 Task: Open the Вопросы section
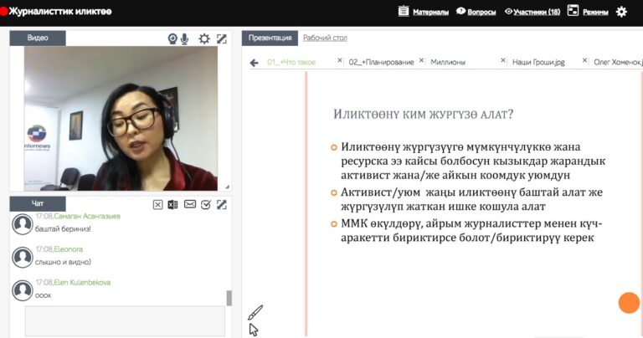[481, 12]
